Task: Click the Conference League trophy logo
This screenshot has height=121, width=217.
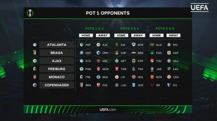Action: tap(30, 13)
